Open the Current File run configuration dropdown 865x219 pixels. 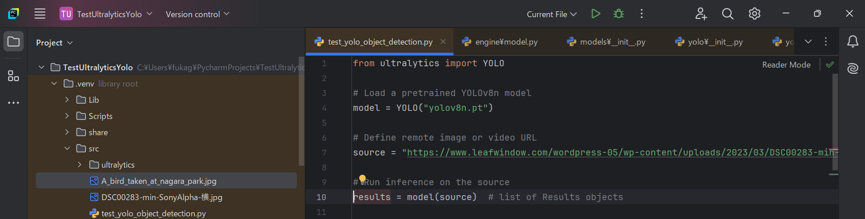coord(552,14)
